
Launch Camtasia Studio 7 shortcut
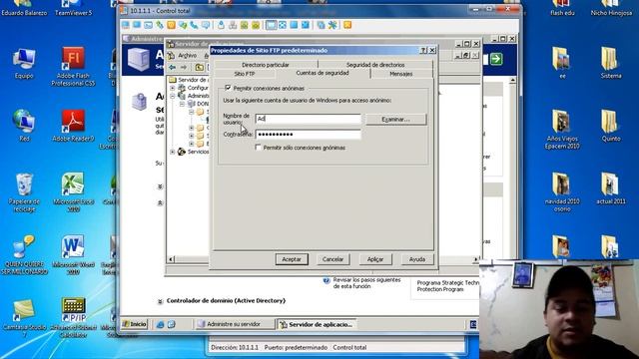click(24, 318)
